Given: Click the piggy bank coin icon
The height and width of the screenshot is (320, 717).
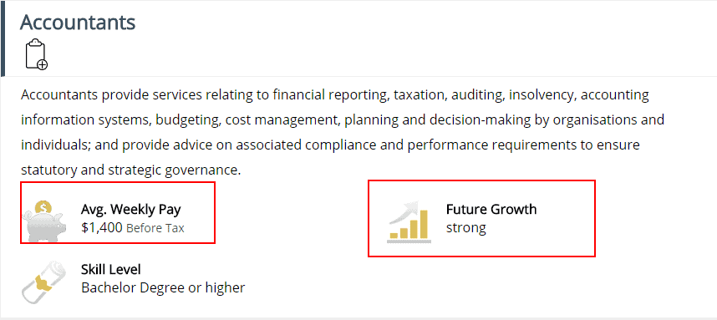Looking at the screenshot, I should pyautogui.click(x=43, y=221).
